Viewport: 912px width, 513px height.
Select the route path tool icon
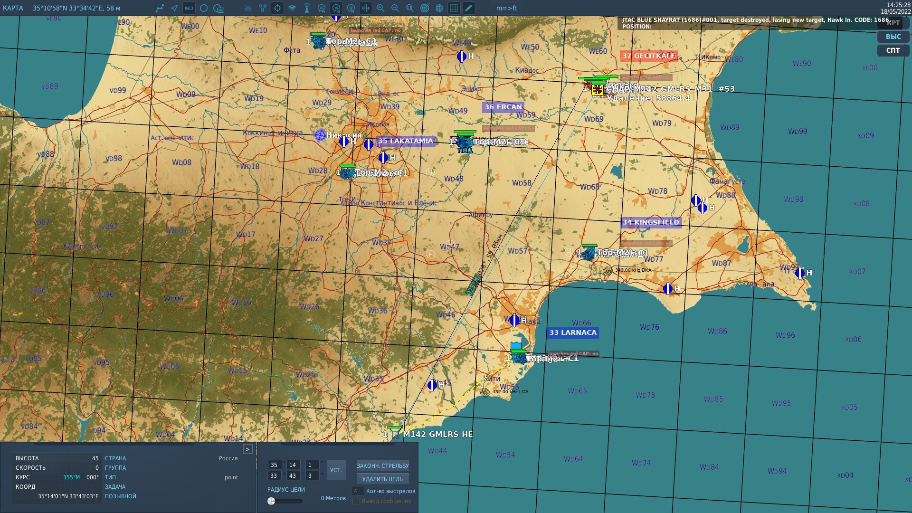pyautogui.click(x=160, y=8)
